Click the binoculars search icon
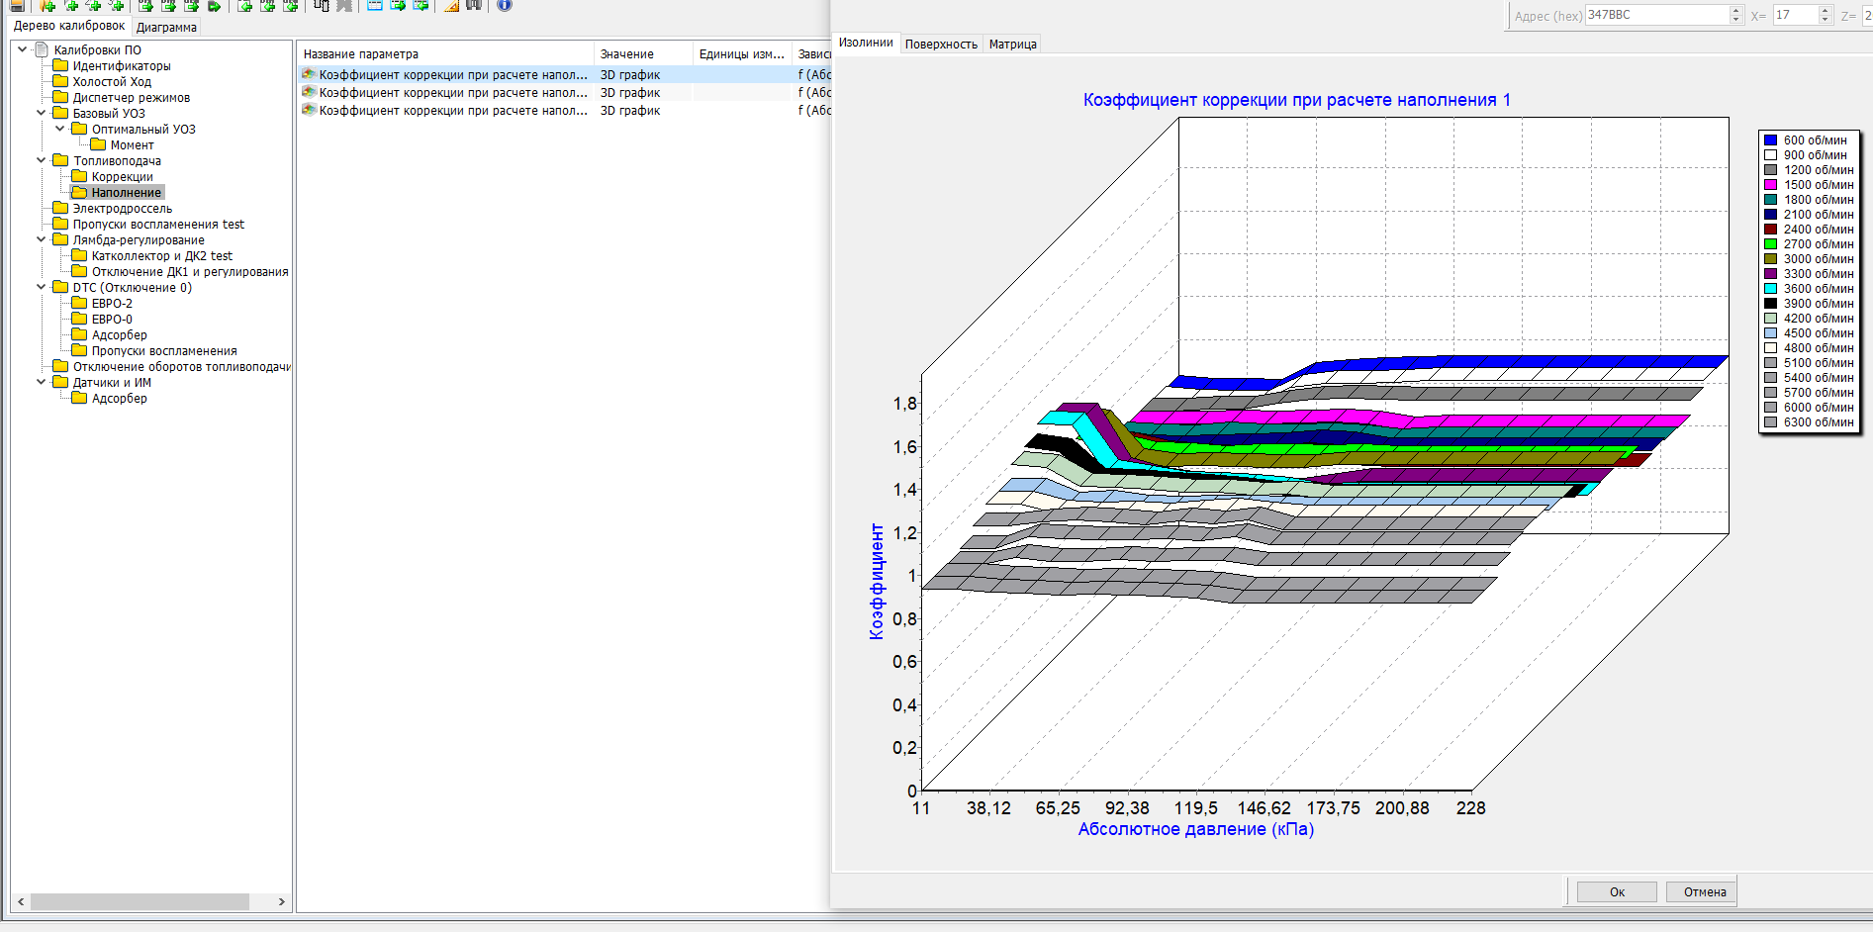The width and height of the screenshot is (1873, 932). click(474, 5)
